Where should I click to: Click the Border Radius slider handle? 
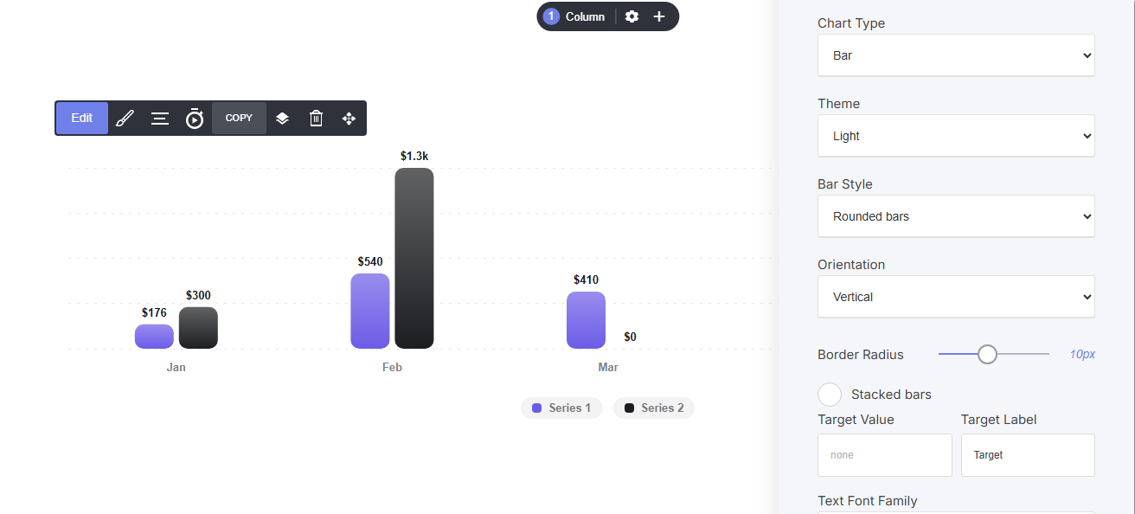(987, 354)
